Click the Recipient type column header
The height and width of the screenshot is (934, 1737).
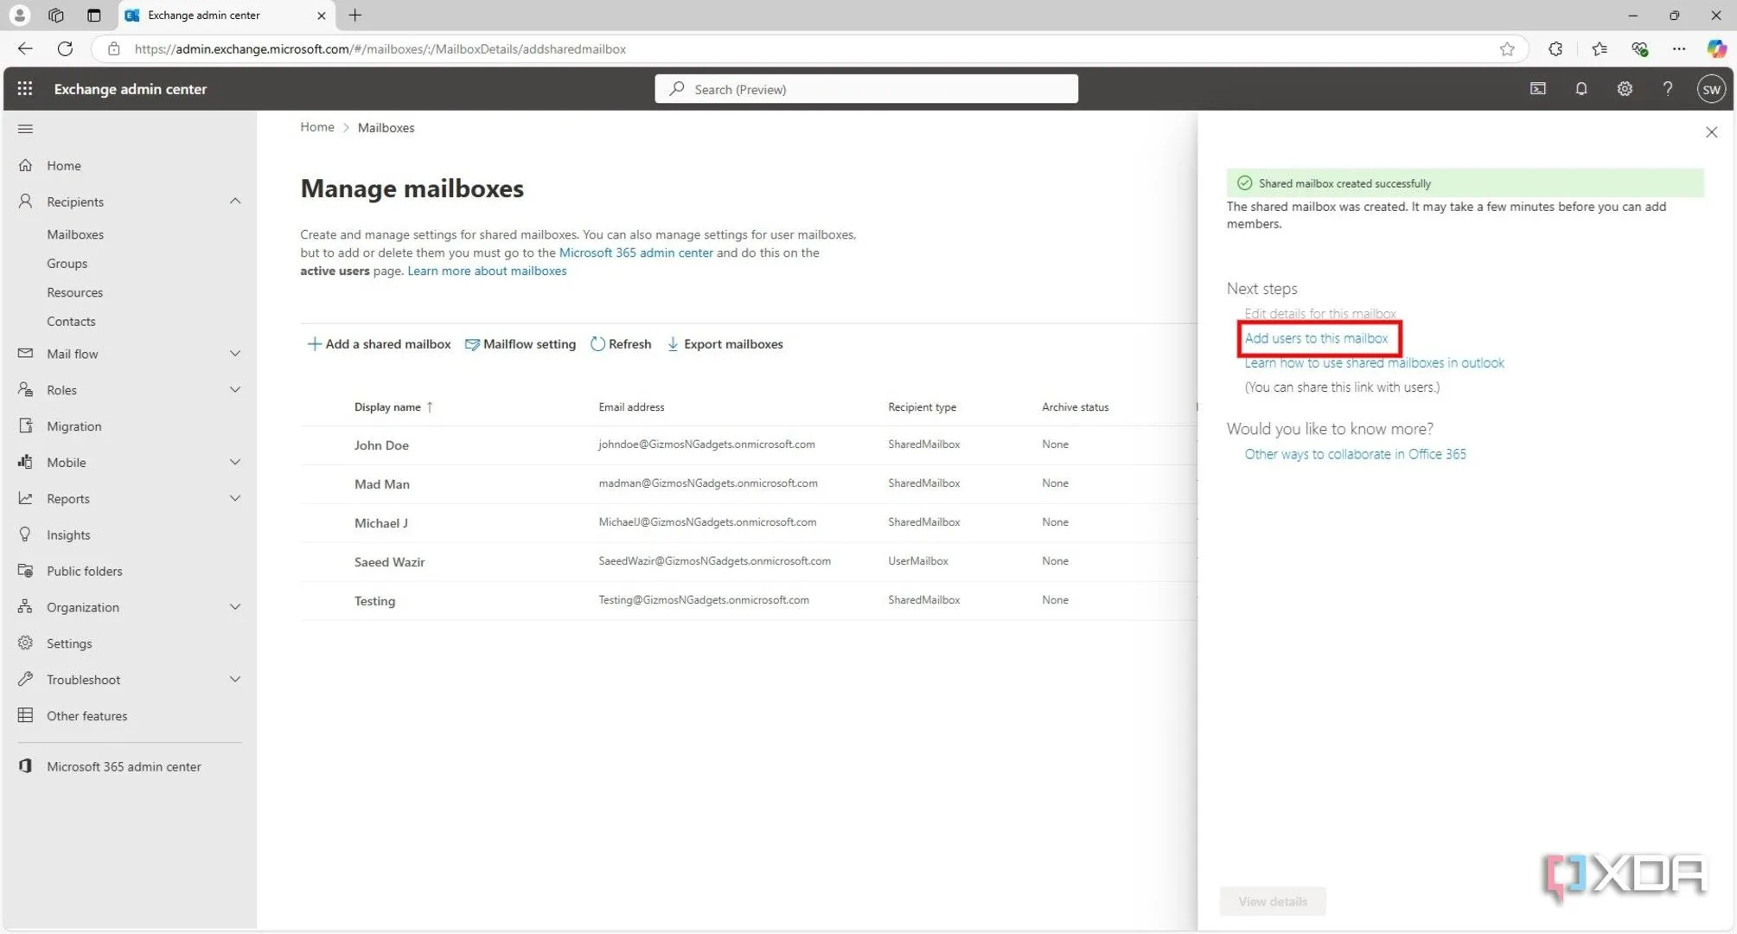coord(922,406)
